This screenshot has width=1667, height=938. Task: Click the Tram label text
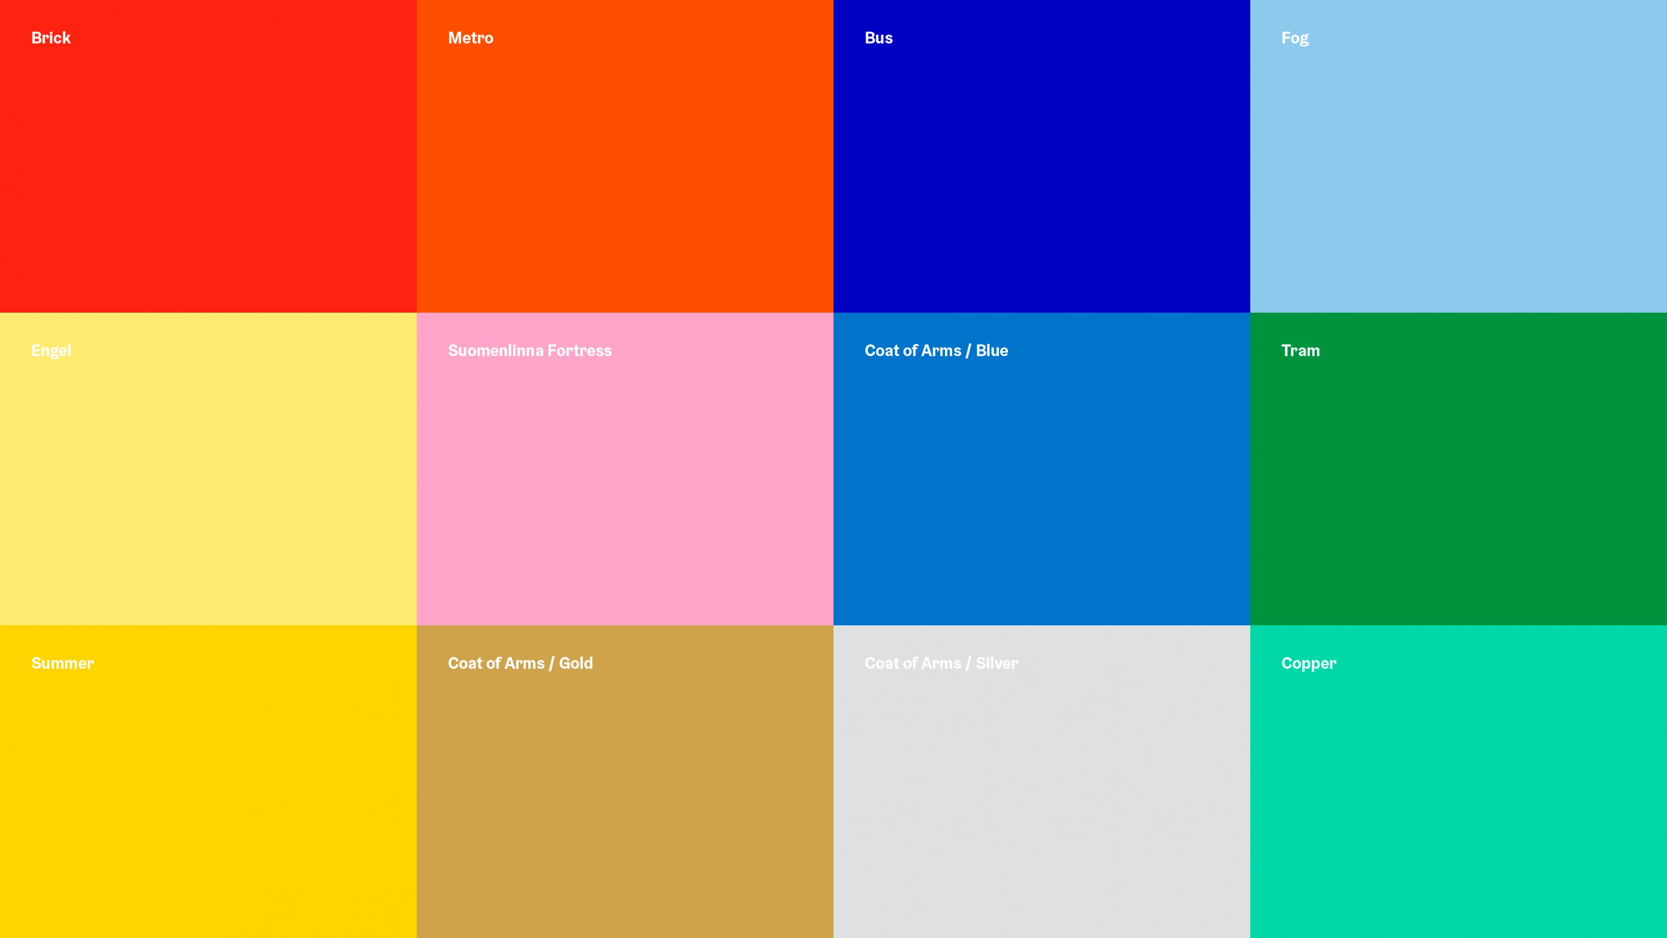[1300, 350]
